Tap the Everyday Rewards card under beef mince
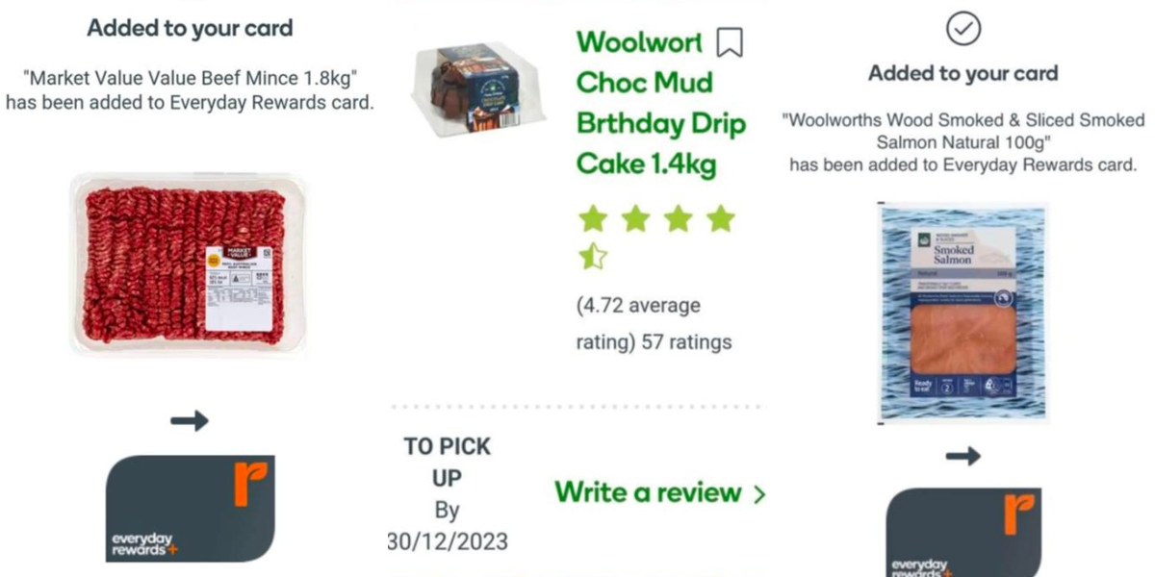1155x577 pixels. coord(190,509)
